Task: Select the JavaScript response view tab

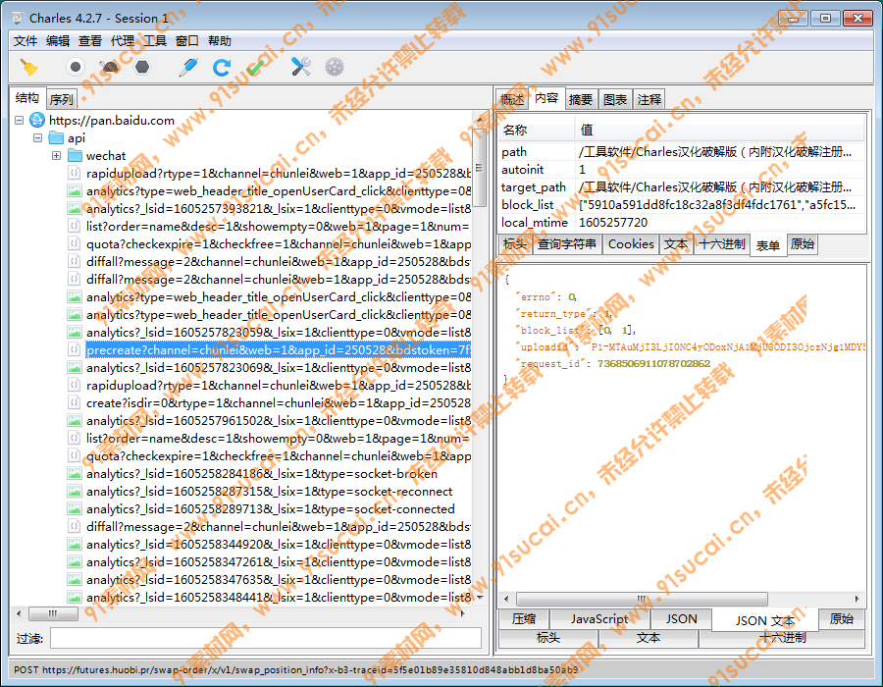Action: click(x=599, y=619)
